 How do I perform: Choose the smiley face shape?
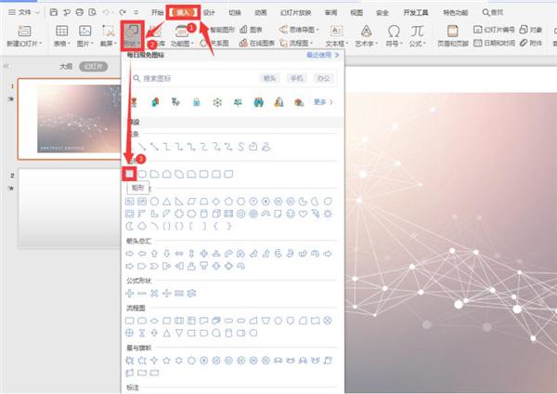point(291,214)
